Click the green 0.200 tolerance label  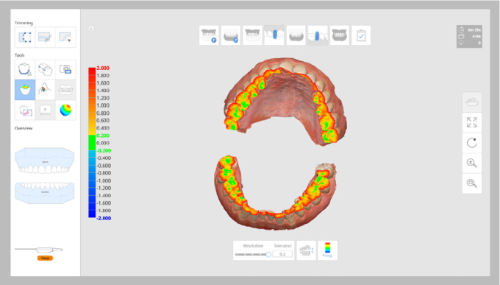[103, 136]
